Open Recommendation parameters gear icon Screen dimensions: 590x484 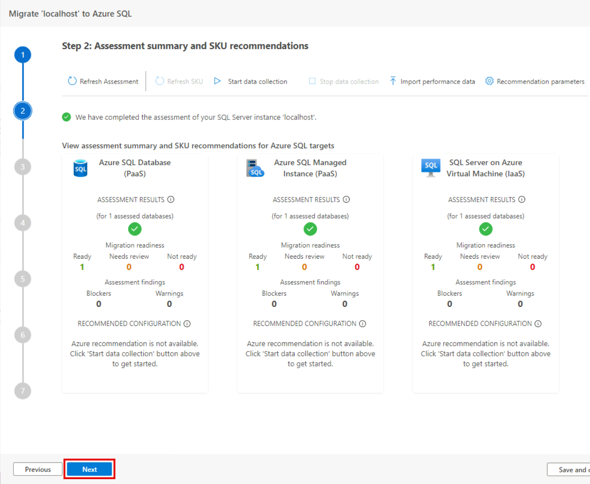tap(489, 81)
